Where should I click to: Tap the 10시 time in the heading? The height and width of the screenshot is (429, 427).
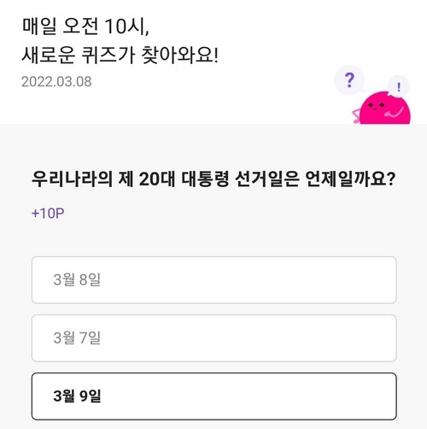click(126, 26)
